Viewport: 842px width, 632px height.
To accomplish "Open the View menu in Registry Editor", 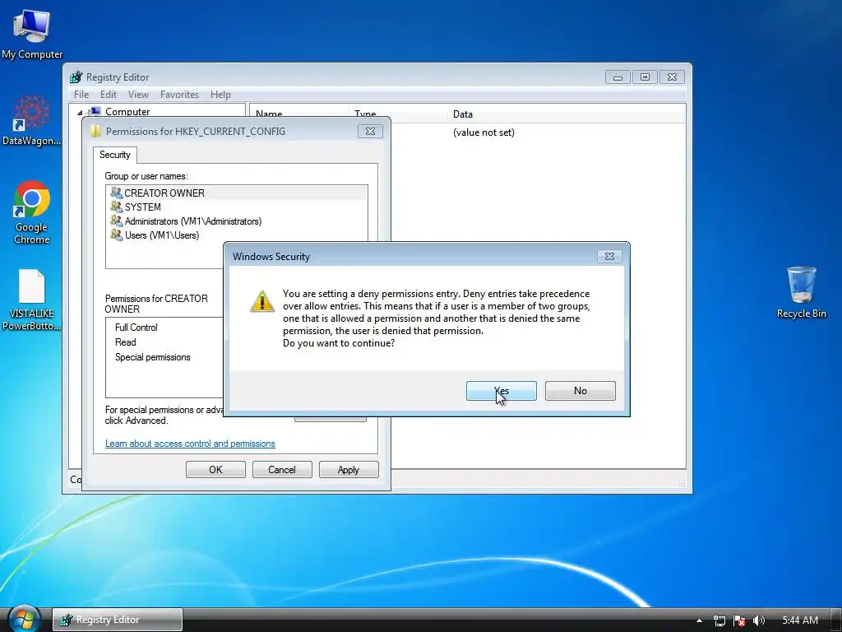I will click(138, 95).
